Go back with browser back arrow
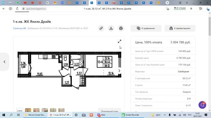Viewport: 211px width, 118px height. click(4, 9)
